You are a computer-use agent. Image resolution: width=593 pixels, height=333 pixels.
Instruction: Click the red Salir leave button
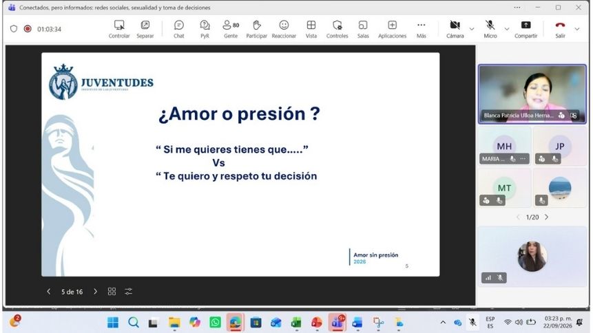pyautogui.click(x=560, y=29)
